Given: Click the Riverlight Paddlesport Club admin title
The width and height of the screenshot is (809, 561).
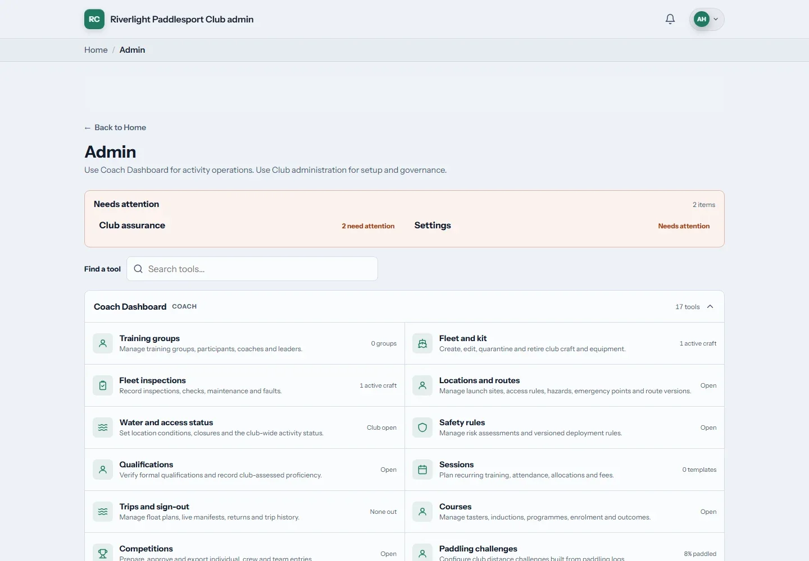Looking at the screenshot, I should pyautogui.click(x=182, y=19).
